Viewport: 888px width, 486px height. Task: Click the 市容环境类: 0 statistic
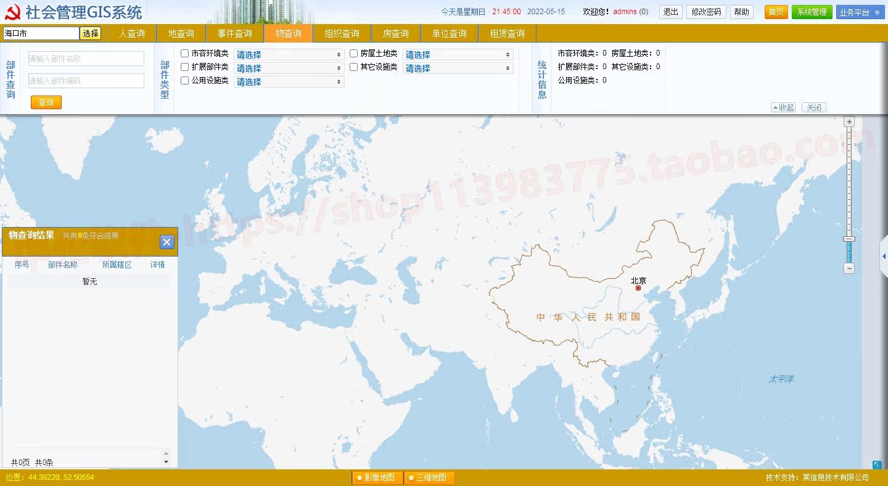pyautogui.click(x=582, y=54)
